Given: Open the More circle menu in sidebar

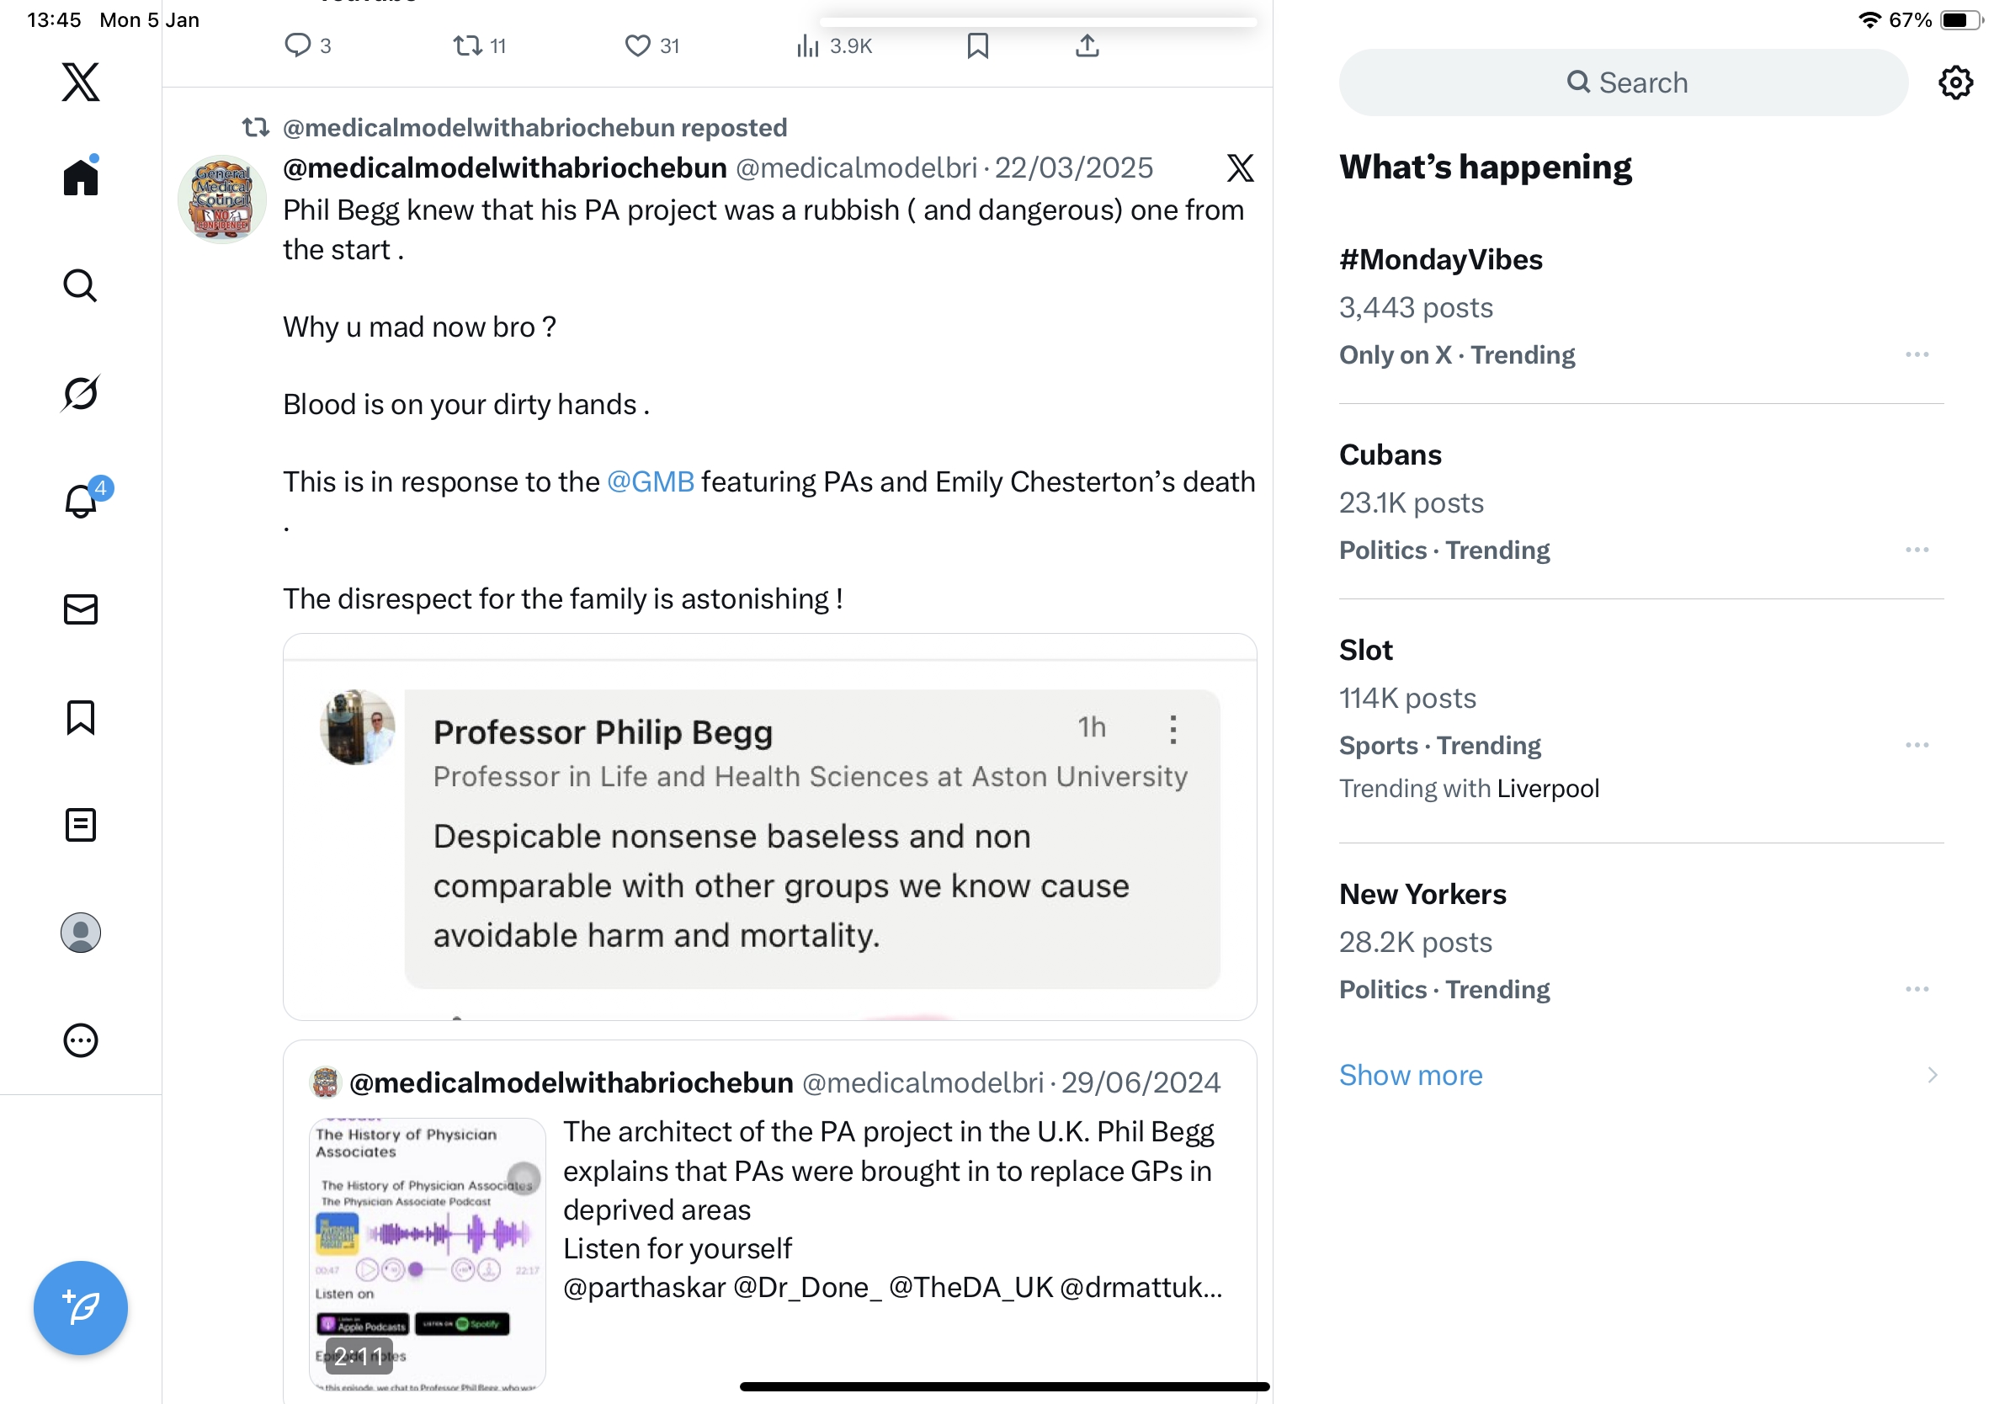Looking at the screenshot, I should 81,1040.
